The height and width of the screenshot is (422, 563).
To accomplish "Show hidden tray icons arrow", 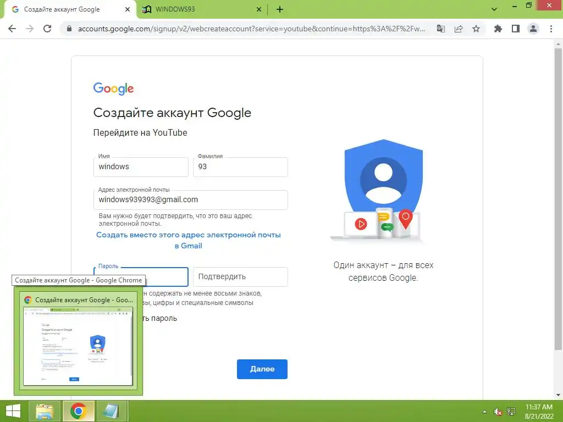I will coord(484,412).
